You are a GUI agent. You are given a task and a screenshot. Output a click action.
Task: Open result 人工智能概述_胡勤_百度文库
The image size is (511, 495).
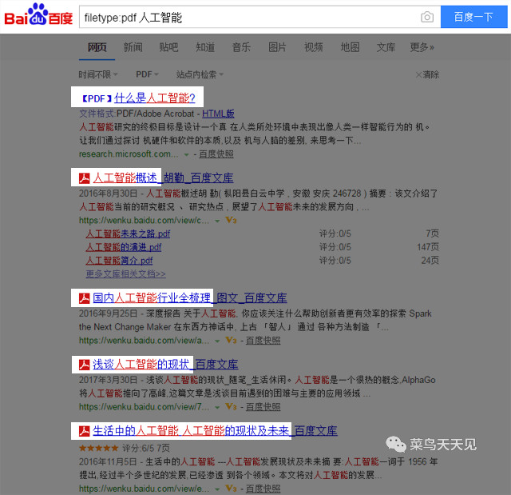tap(163, 178)
